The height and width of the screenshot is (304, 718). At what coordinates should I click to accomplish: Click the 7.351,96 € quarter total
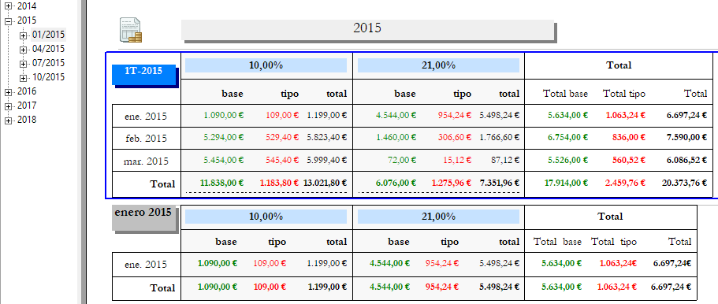(x=500, y=183)
